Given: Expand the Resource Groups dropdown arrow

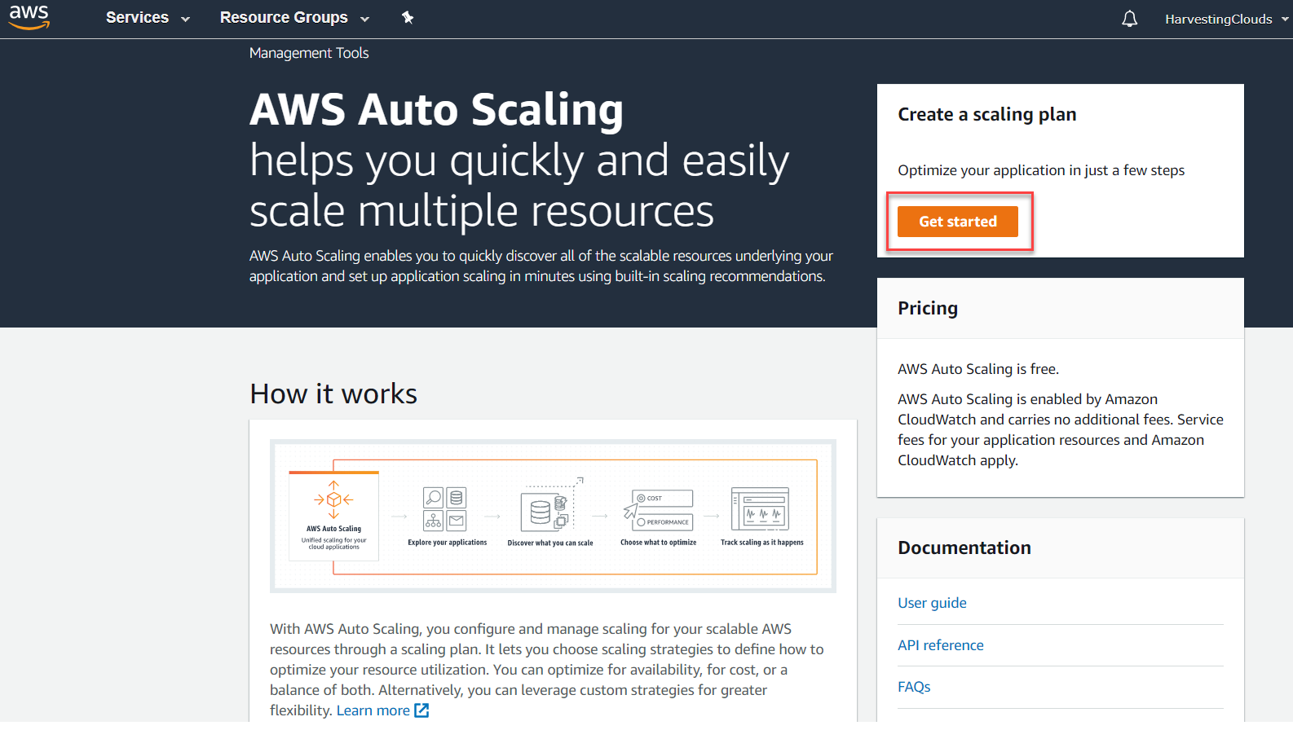Looking at the screenshot, I should tap(364, 19).
